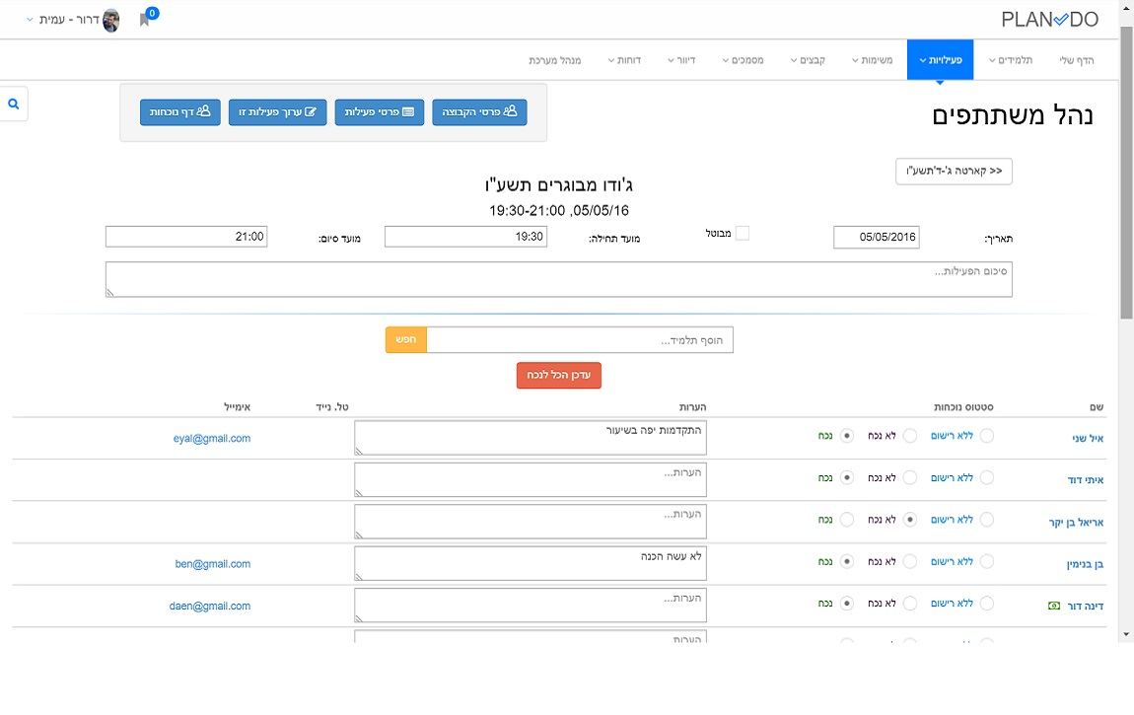Open פרטי פעילות activity details
Viewport: 1134px width, 715px height.
[380, 112]
